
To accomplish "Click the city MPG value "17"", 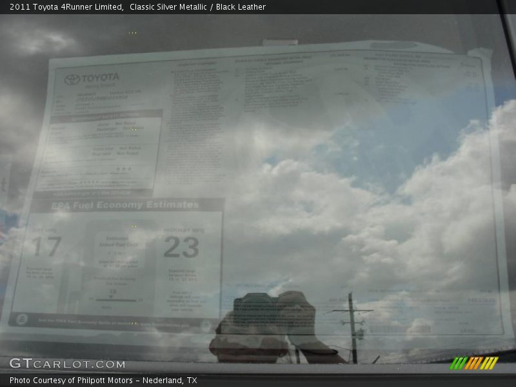I will click(47, 246).
